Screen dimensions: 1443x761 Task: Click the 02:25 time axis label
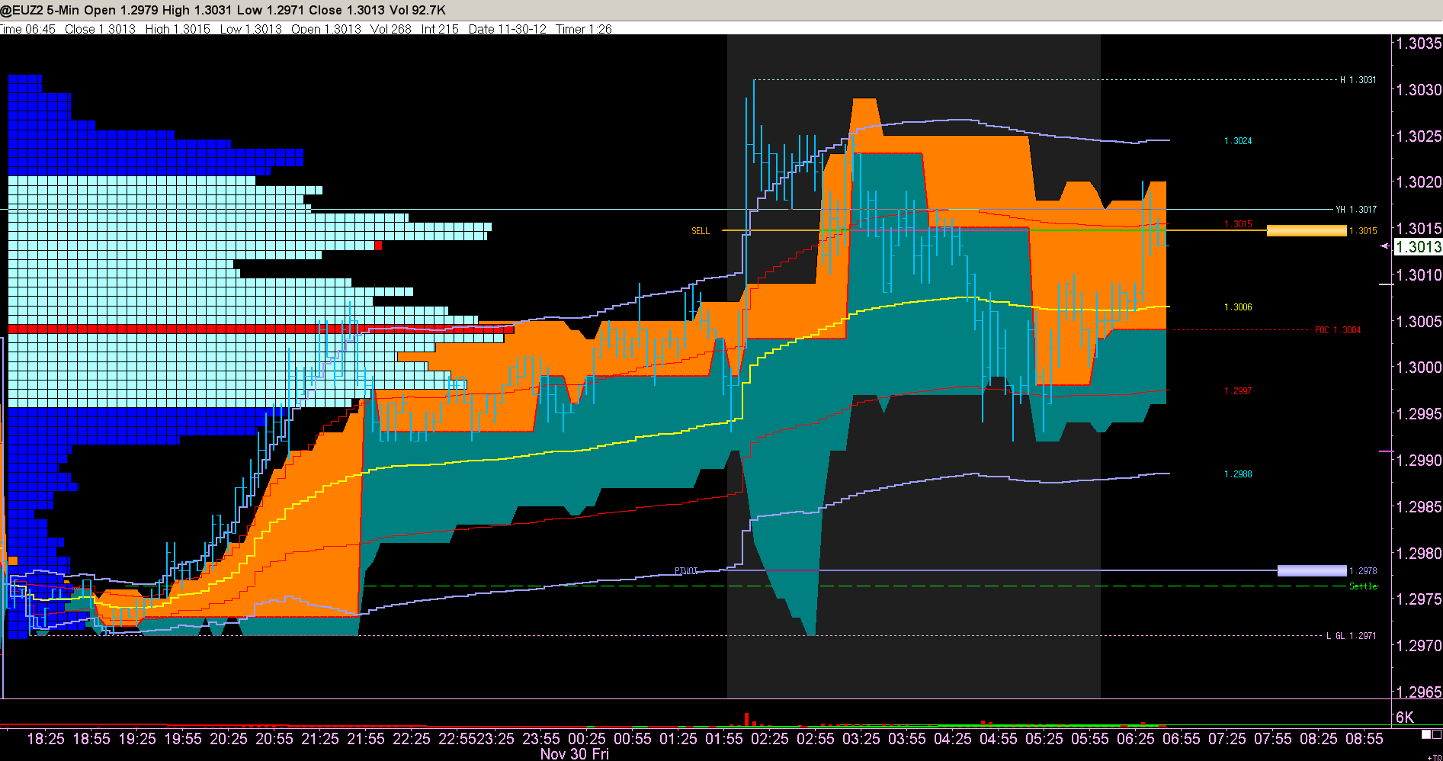point(770,739)
